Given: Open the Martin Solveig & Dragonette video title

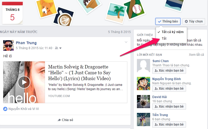Looking at the screenshot, I should pyautogui.click(x=79, y=73).
